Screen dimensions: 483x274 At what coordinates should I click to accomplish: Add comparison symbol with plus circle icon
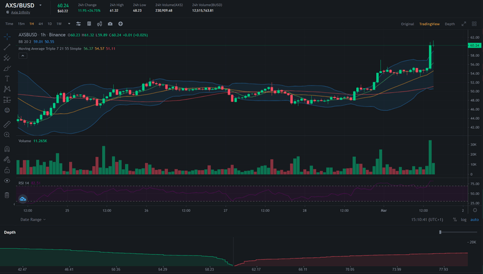point(120,23)
